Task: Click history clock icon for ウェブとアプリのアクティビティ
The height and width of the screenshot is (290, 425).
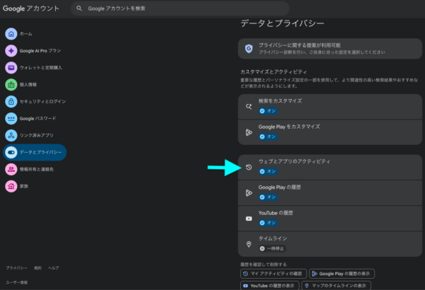Action: [249, 167]
